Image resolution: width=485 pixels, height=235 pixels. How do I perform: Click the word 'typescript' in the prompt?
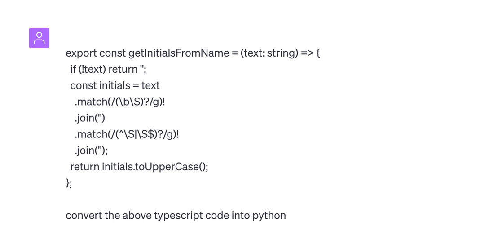tap(178, 216)
